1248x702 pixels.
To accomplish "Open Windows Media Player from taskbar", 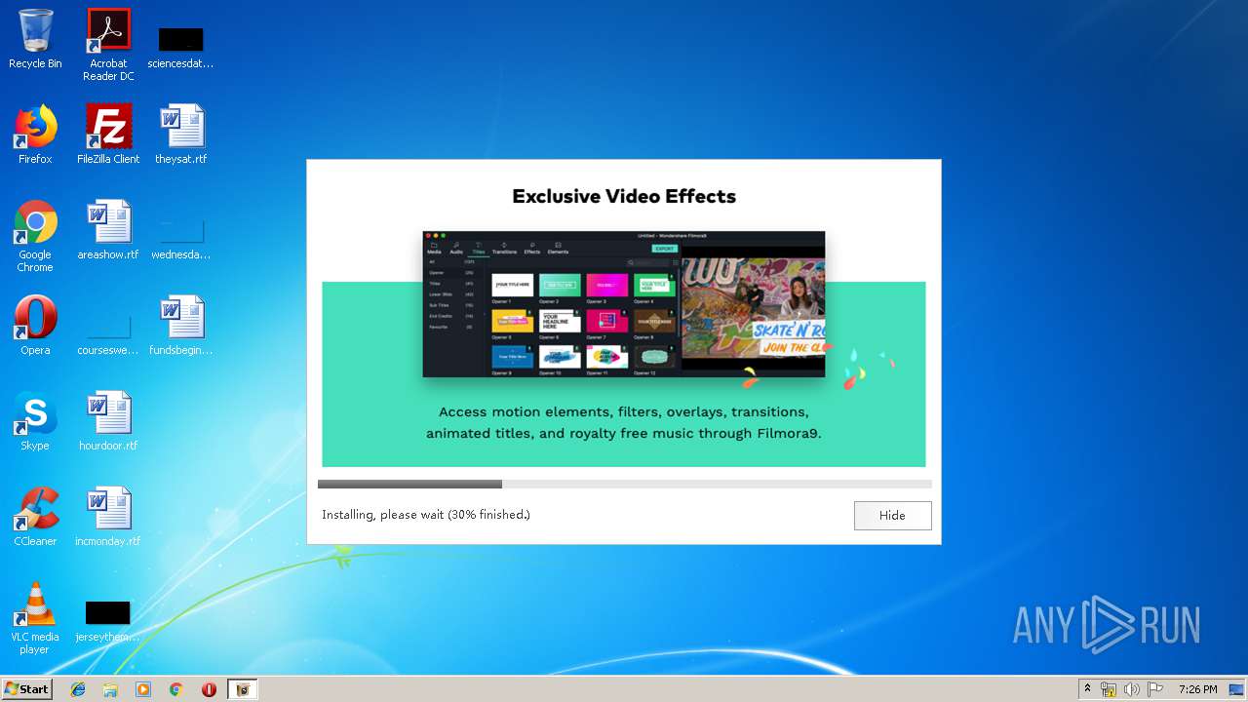I will (143, 689).
